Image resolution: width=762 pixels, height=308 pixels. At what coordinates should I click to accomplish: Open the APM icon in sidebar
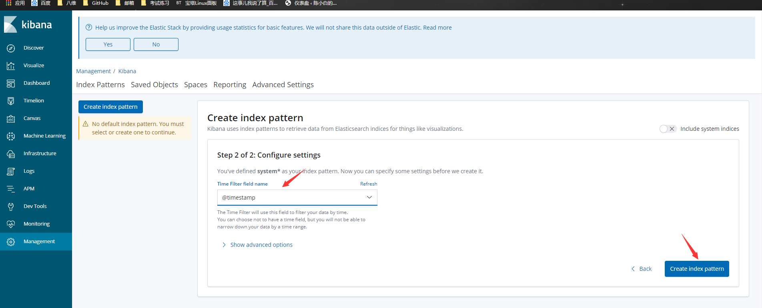coord(11,189)
